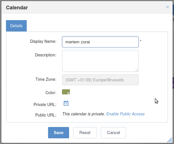
Task: Close the Calendar dialog with the X
Action: pyautogui.click(x=167, y=7)
